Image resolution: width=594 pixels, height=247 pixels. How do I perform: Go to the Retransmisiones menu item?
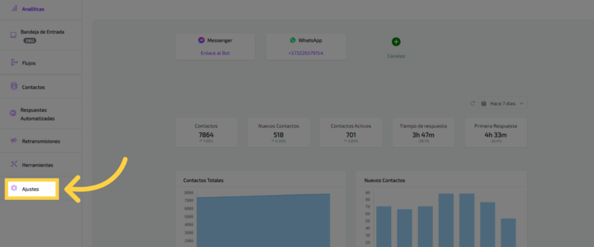tap(41, 141)
